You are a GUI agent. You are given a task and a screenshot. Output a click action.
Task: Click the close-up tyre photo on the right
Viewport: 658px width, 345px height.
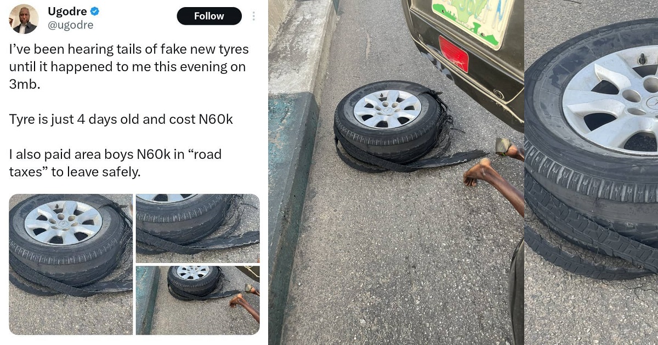(x=591, y=173)
